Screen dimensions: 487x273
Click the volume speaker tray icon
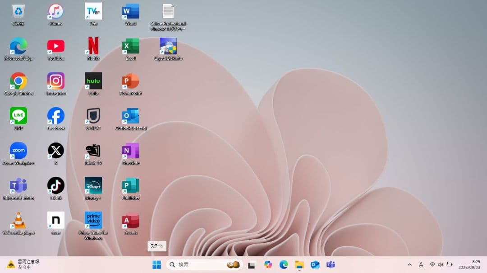point(441,264)
